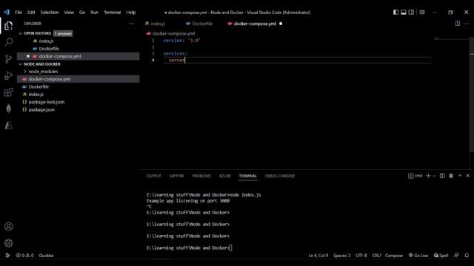Open the File menu
This screenshot has height=266, width=474.
[x=19, y=13]
